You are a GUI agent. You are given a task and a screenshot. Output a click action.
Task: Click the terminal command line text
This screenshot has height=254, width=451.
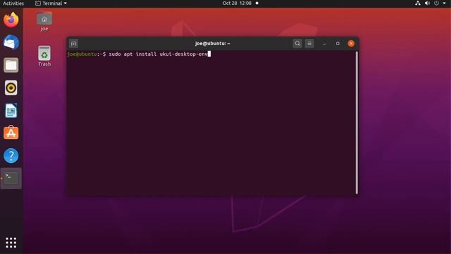[158, 54]
